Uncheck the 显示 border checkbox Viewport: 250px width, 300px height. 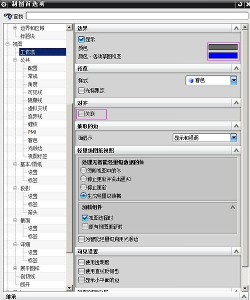(81, 39)
